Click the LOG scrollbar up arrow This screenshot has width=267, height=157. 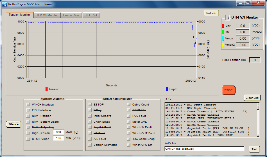(x=258, y=105)
